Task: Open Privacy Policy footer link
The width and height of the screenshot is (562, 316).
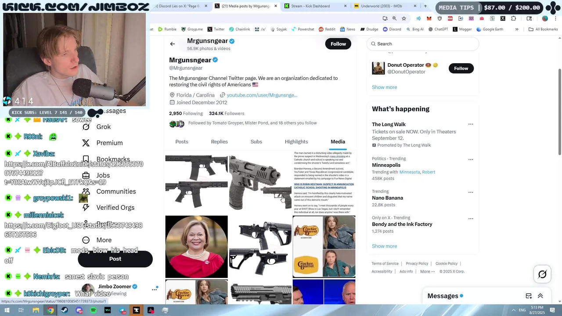Action: coord(417,264)
